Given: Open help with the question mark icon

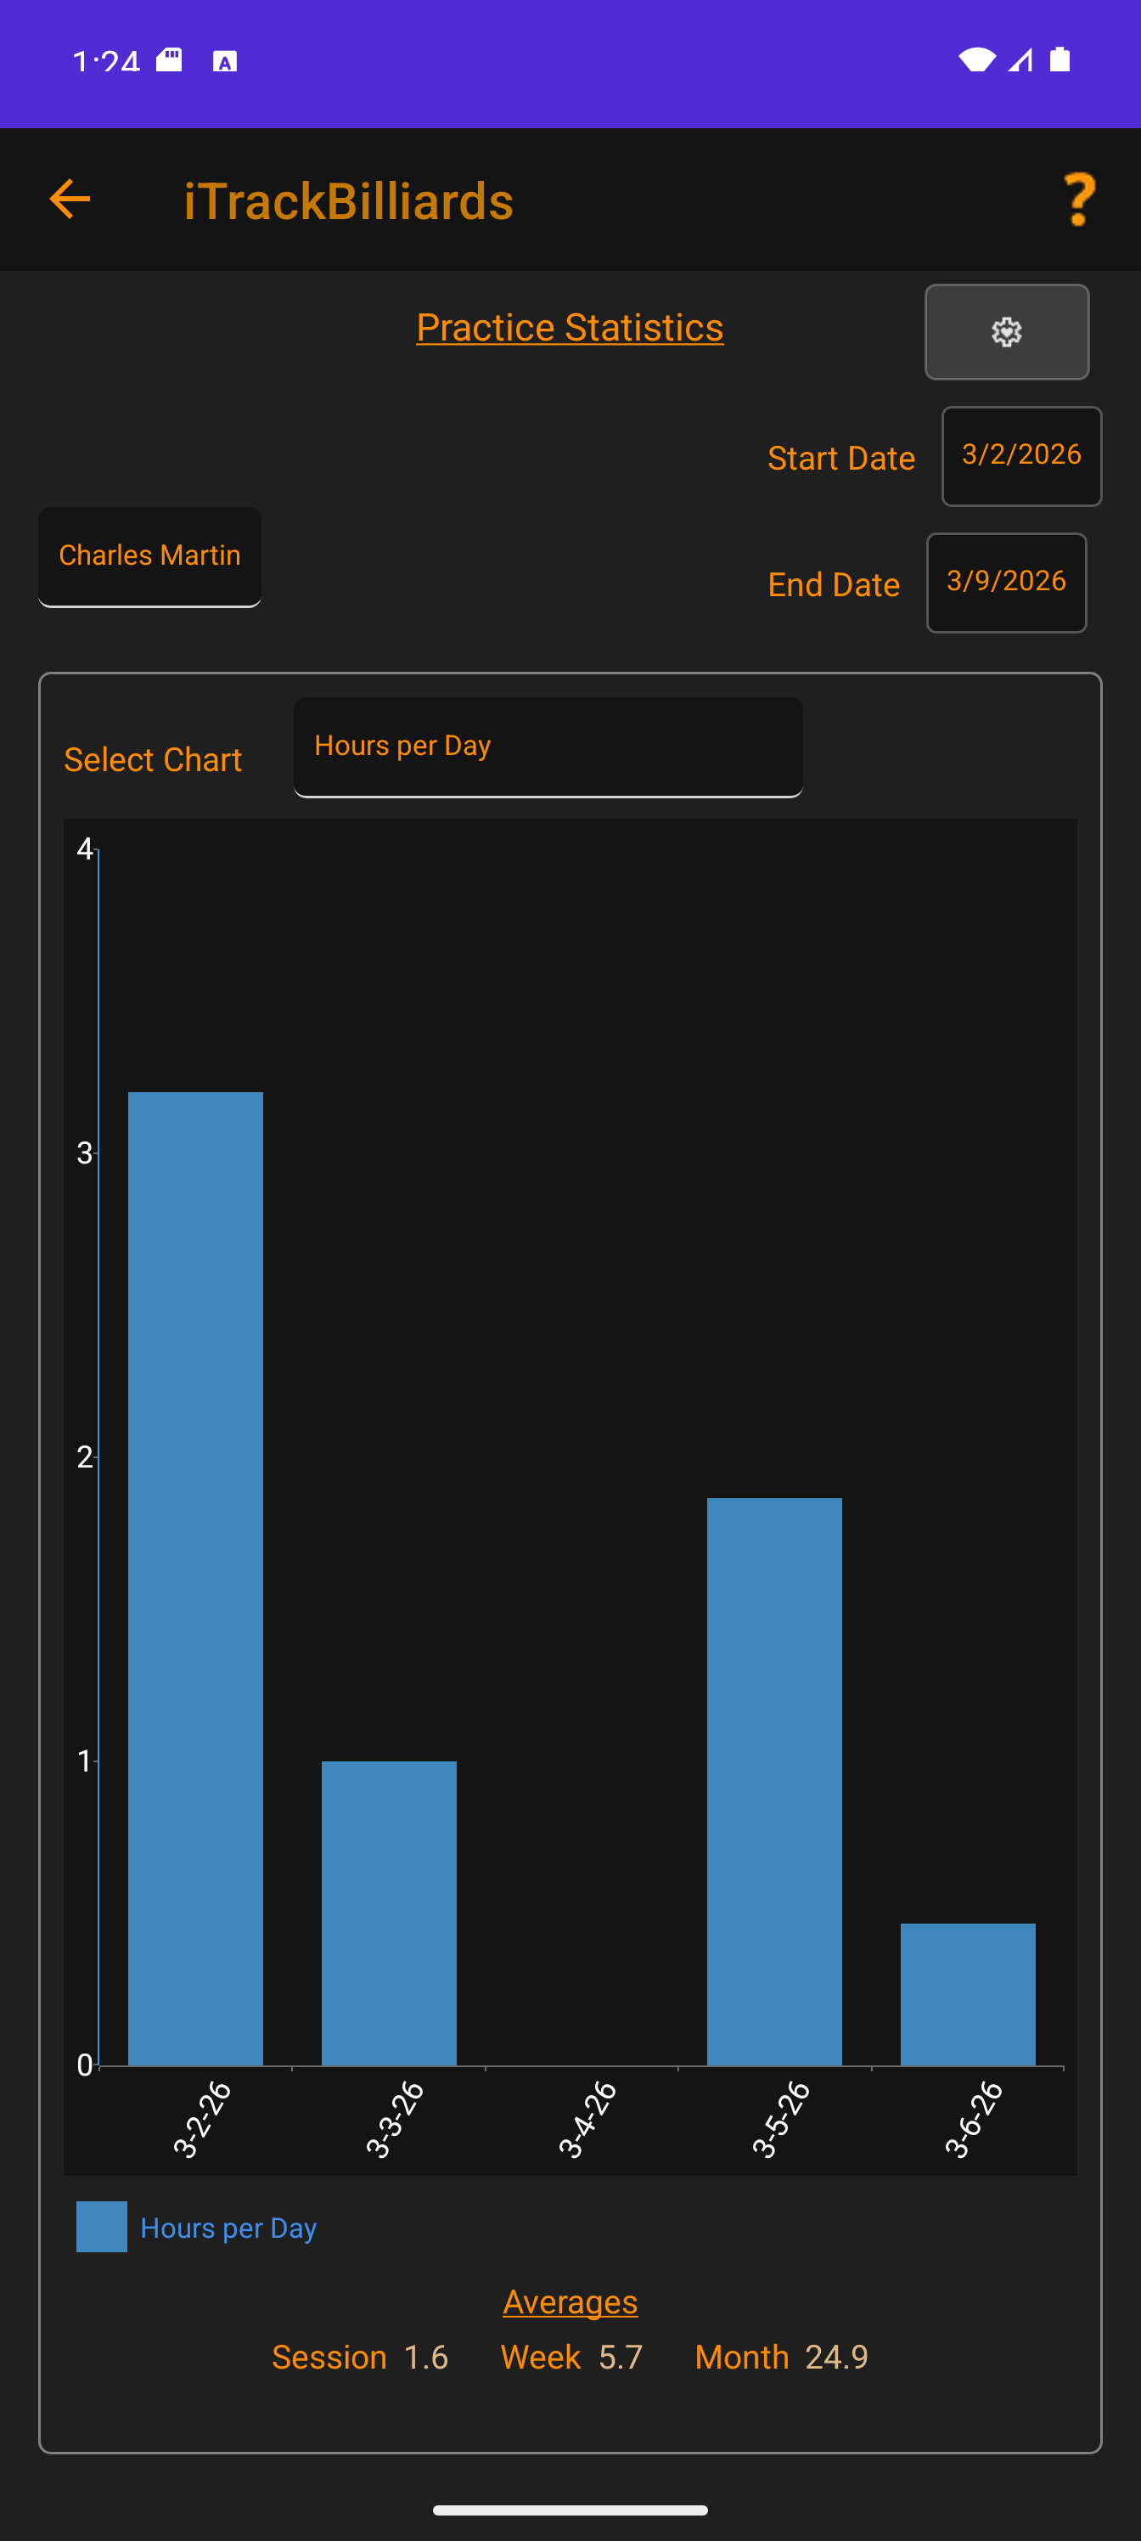Looking at the screenshot, I should (1079, 200).
